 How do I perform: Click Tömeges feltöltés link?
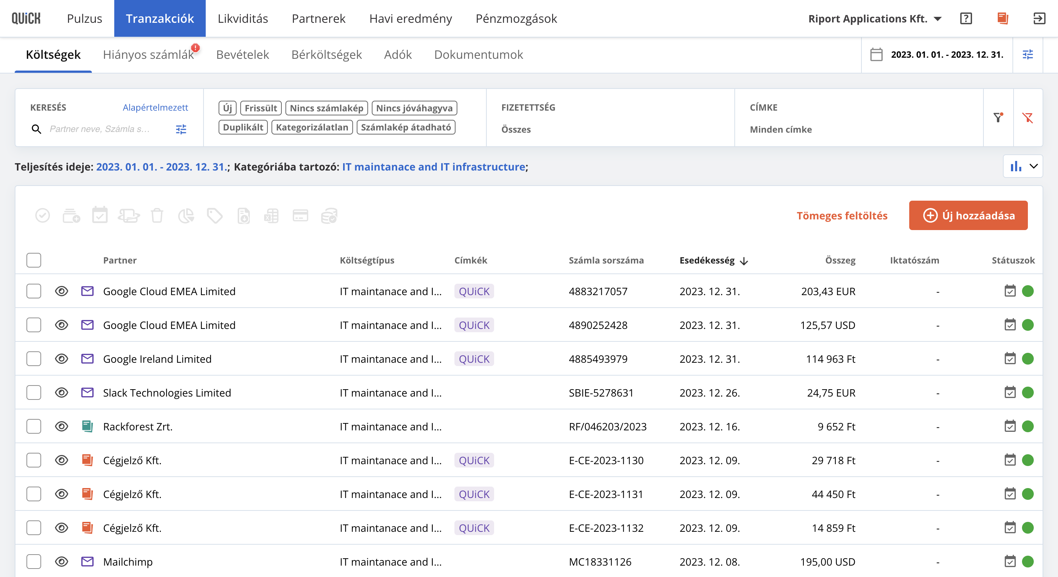(842, 215)
